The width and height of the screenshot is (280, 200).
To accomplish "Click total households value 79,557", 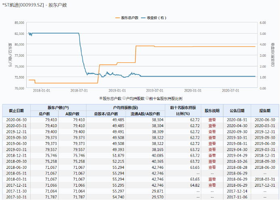I will [51, 149].
